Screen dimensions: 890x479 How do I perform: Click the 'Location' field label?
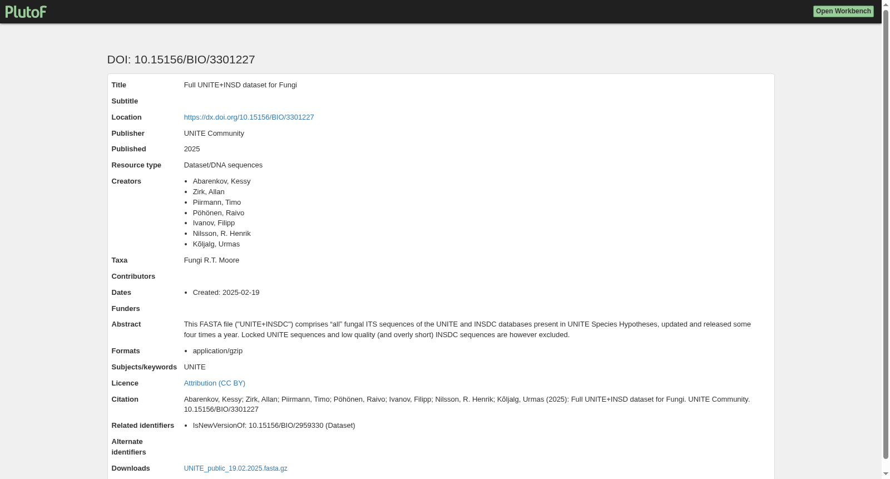[127, 117]
